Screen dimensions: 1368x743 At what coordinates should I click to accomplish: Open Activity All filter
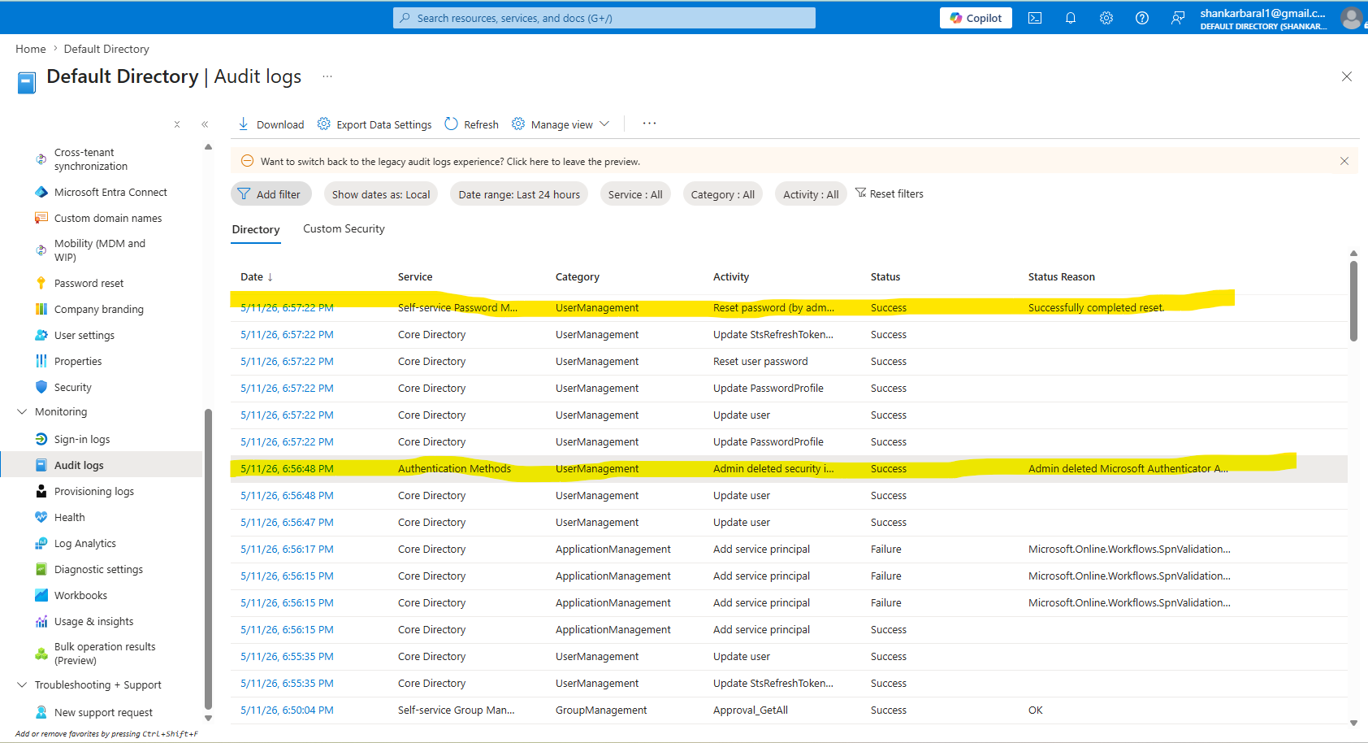pos(811,194)
